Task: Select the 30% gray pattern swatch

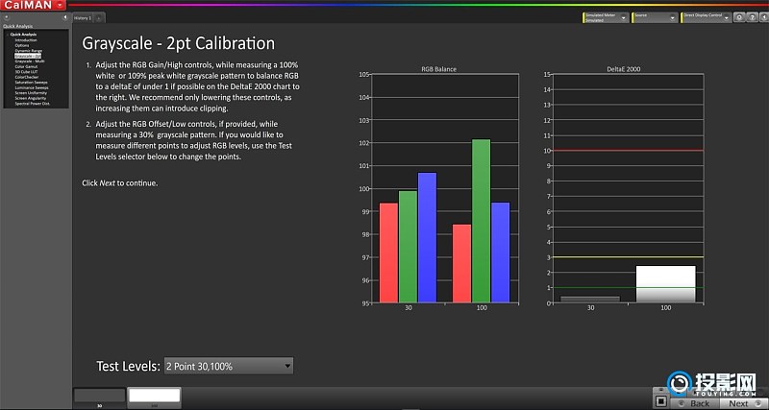Action: pyautogui.click(x=100, y=398)
